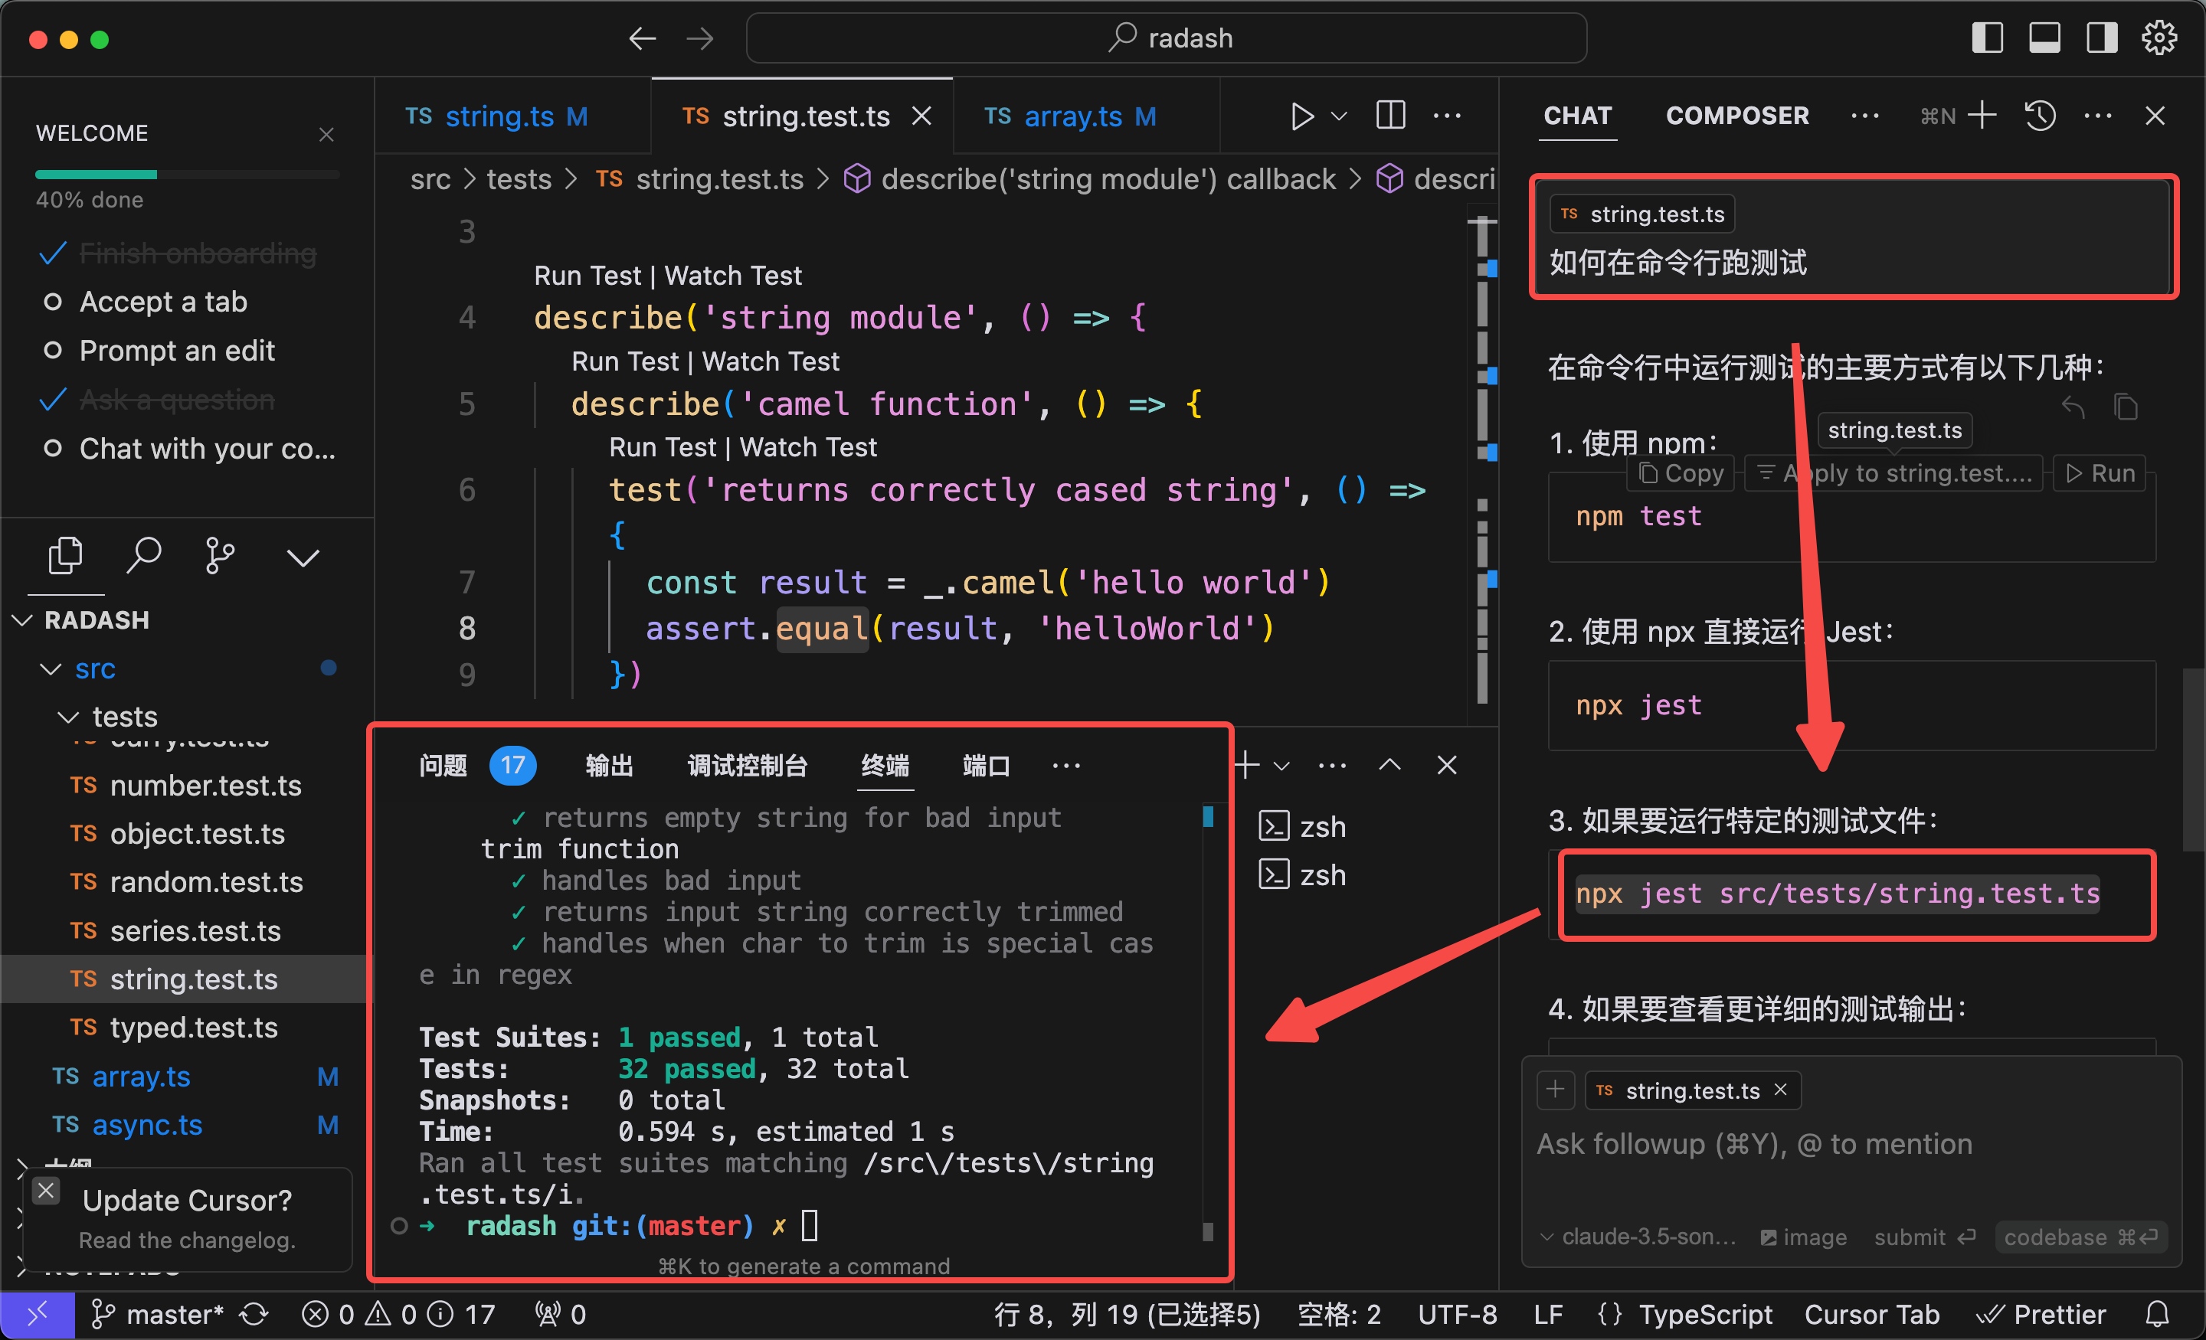The width and height of the screenshot is (2206, 1340).
Task: Run the file with the play icon
Action: click(1301, 116)
